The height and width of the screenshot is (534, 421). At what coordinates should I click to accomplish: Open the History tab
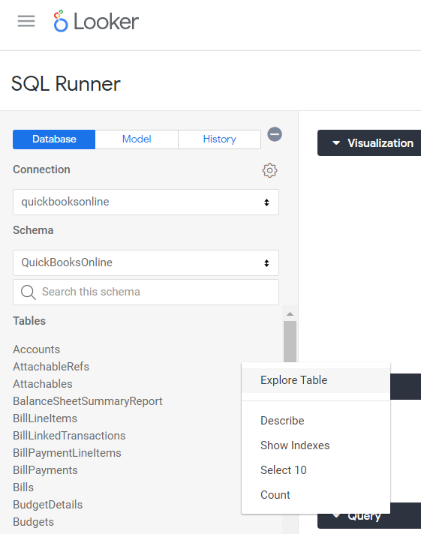(x=219, y=139)
